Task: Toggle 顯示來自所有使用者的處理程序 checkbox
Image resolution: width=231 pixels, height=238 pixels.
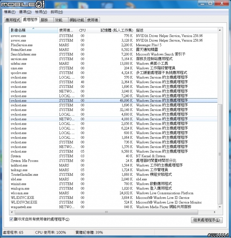Action: tap(11, 219)
